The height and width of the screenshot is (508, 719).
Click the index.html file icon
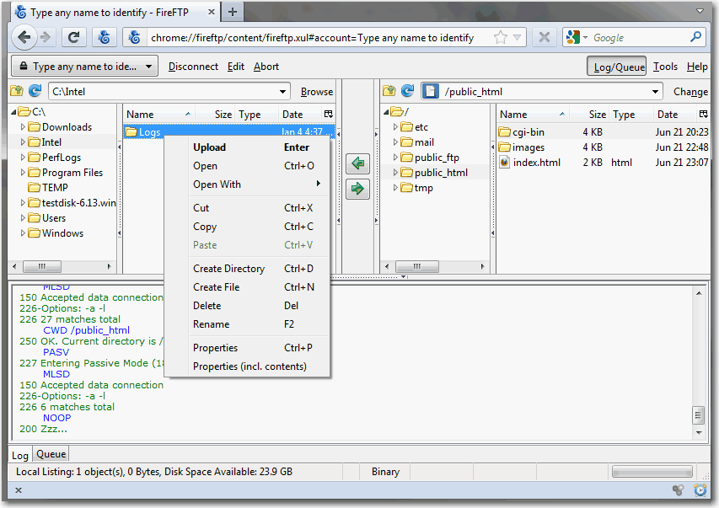[504, 163]
